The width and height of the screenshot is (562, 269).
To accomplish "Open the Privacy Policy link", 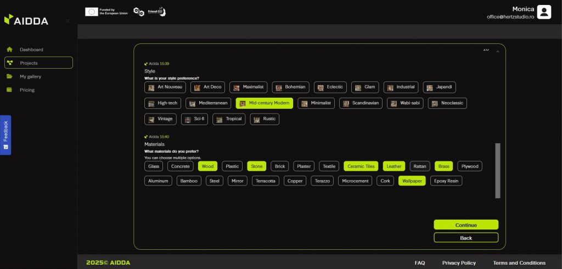I will click(459, 262).
